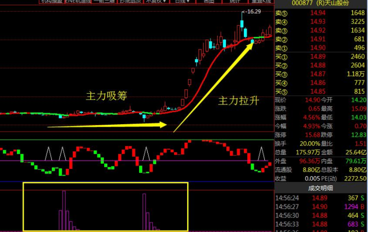Image resolution: width=368 pixels, height=232 pixels.
Task: Select sell-2 price 14.91 row
Action: tap(320, 39)
